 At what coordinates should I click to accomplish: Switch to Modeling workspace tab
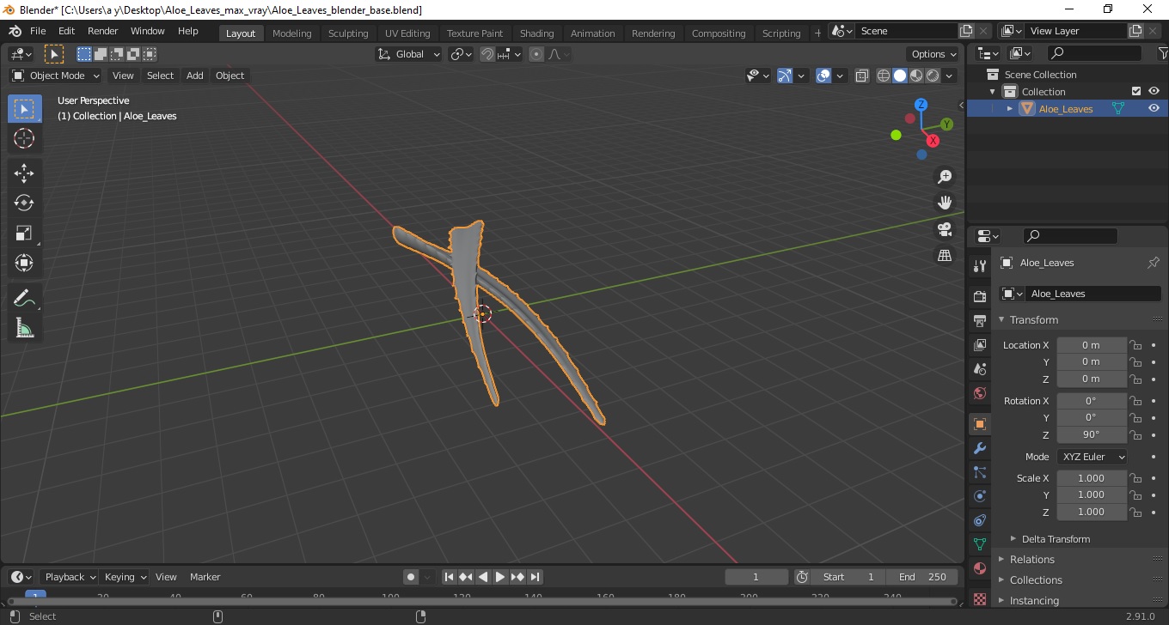click(x=291, y=33)
